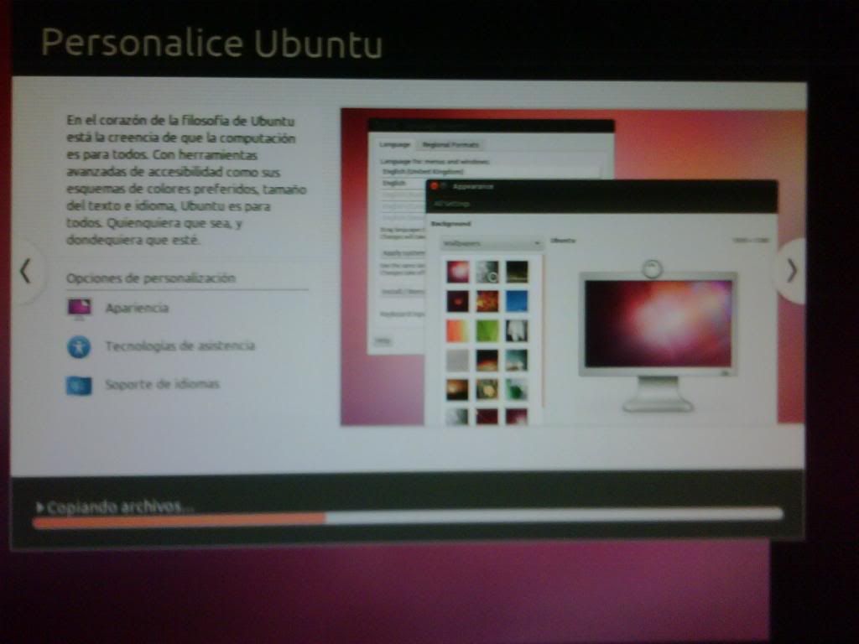Image resolution: width=859 pixels, height=644 pixels.
Task: Select the Soporte de idiomas label
Action: click(162, 384)
